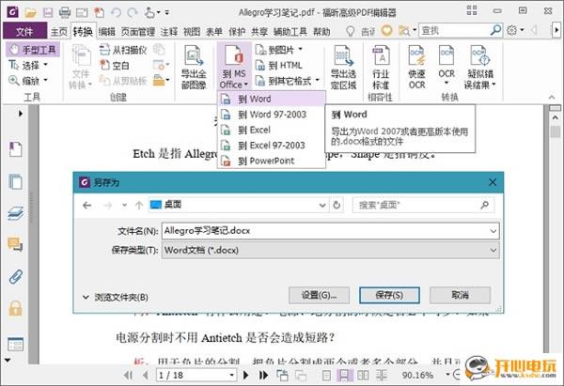The height and width of the screenshot is (386, 564).
Task: Switch to the 保护 protect tab
Action: pos(237,32)
